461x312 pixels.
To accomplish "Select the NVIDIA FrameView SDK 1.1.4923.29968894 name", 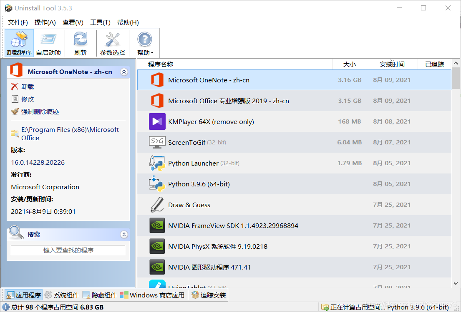I will tap(233, 226).
